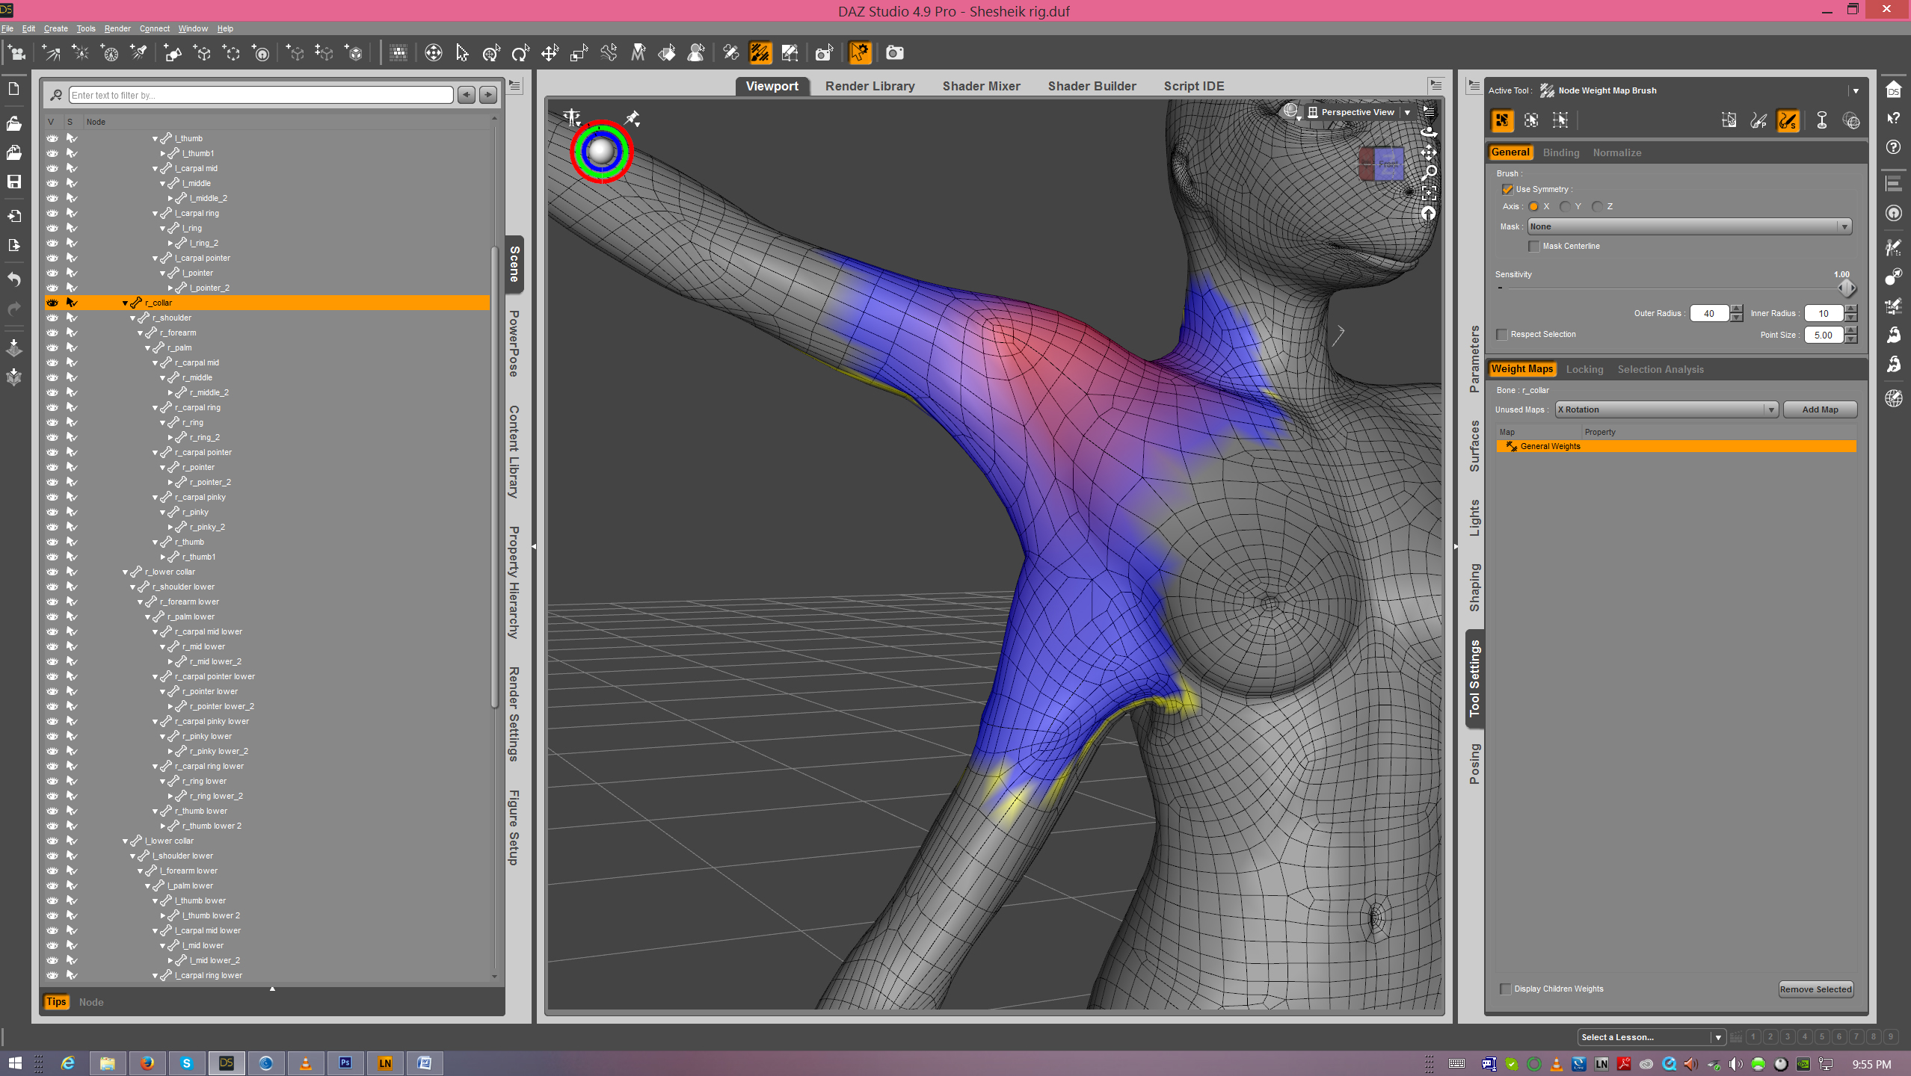Switch to the Shader Mixer tab
Viewport: 1911px width, 1076px height.
[x=981, y=86]
